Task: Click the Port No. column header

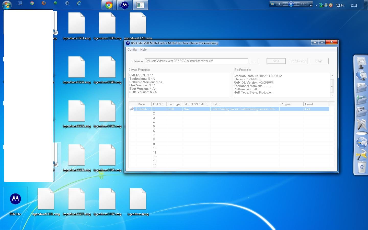Action: (159, 104)
